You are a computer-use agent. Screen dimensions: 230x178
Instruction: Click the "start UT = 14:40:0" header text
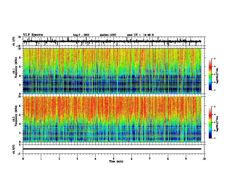tap(140, 35)
